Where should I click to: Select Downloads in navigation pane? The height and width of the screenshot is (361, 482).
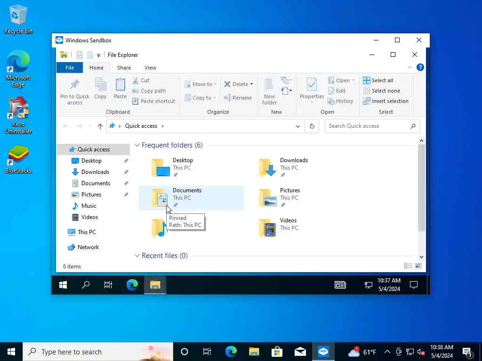(x=95, y=172)
